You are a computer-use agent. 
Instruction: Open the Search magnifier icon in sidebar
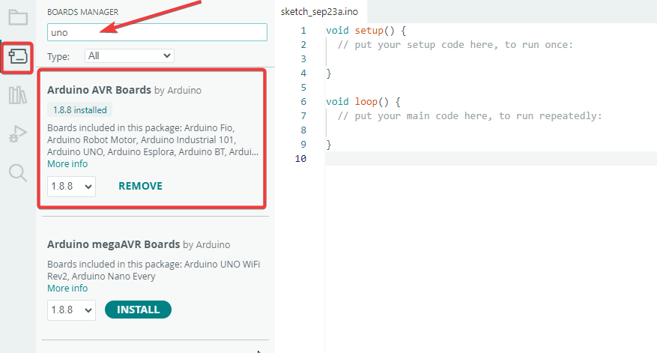coord(17,172)
